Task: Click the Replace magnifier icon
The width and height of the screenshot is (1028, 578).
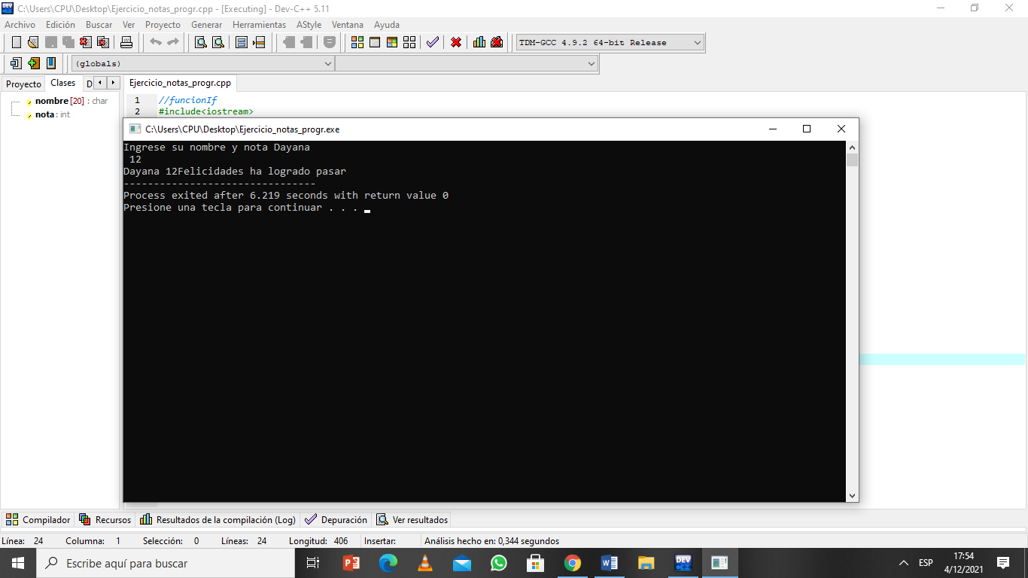Action: (x=218, y=42)
